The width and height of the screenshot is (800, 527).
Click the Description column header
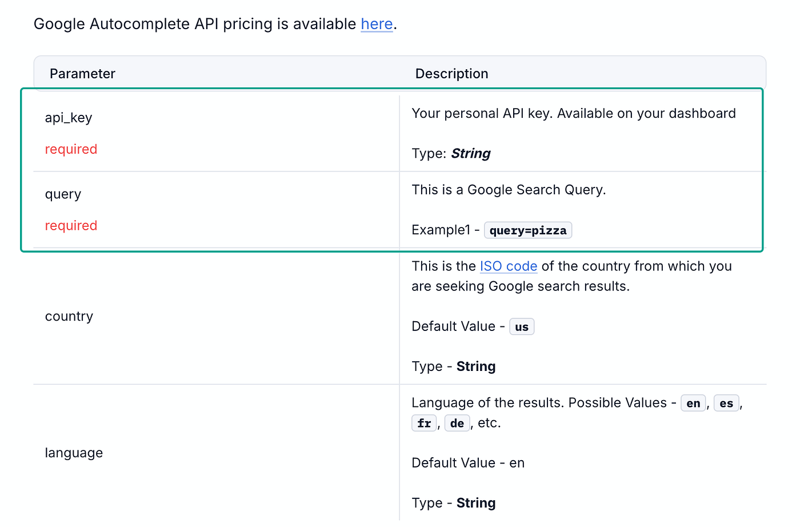pyautogui.click(x=451, y=74)
